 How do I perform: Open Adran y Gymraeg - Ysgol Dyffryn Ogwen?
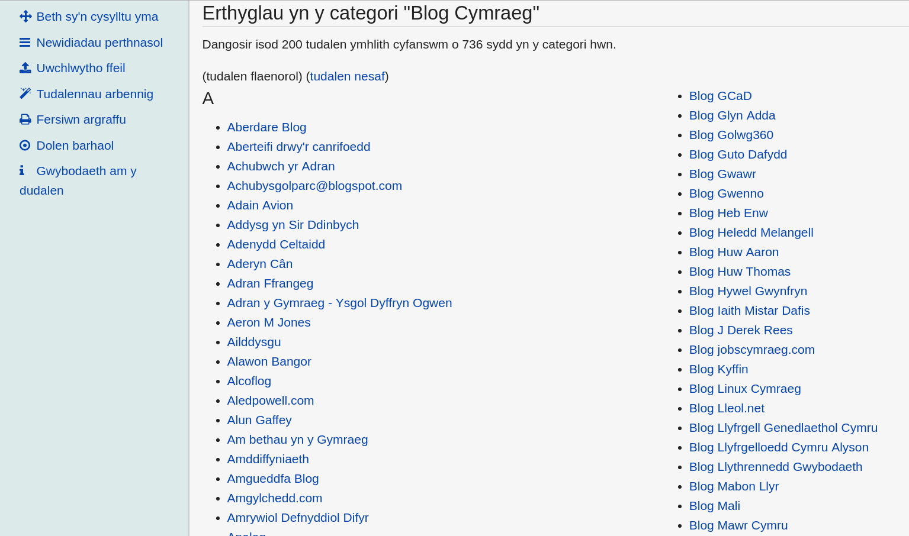pos(339,303)
